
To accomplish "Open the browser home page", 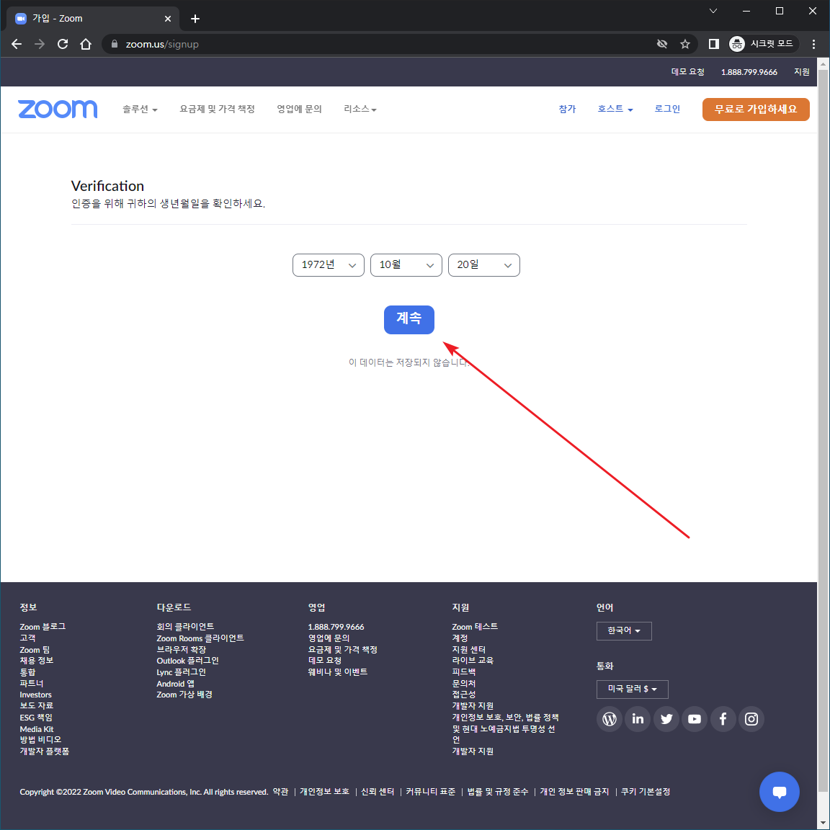I will tap(86, 45).
